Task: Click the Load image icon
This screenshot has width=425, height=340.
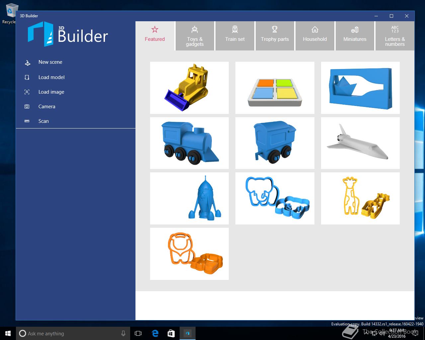Action: 27,92
